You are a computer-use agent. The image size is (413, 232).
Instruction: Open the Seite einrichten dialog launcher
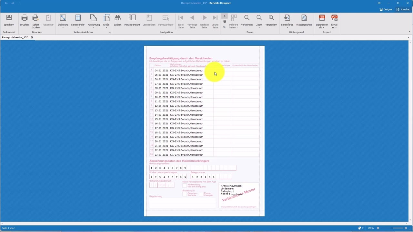click(110, 33)
